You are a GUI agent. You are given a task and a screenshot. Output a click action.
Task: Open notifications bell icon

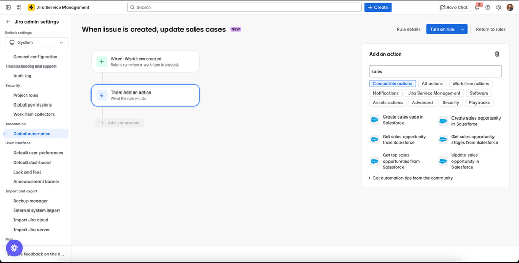pos(477,7)
